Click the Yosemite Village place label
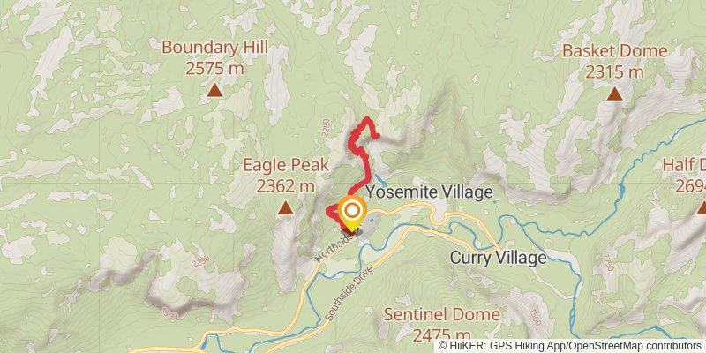This screenshot has width=706, height=353. click(429, 192)
